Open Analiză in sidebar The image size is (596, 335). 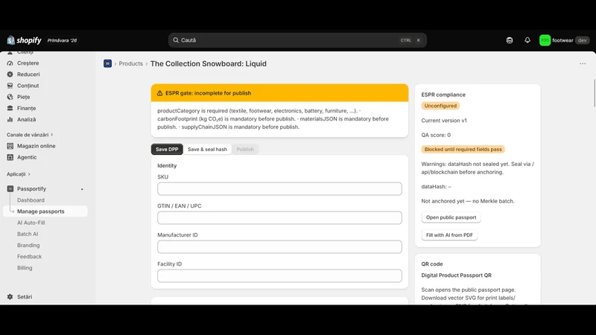coord(26,119)
